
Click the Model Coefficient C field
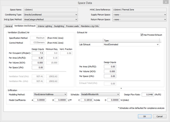coord(87,100)
